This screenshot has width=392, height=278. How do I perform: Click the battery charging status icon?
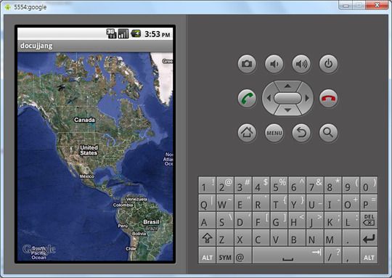click(x=136, y=33)
